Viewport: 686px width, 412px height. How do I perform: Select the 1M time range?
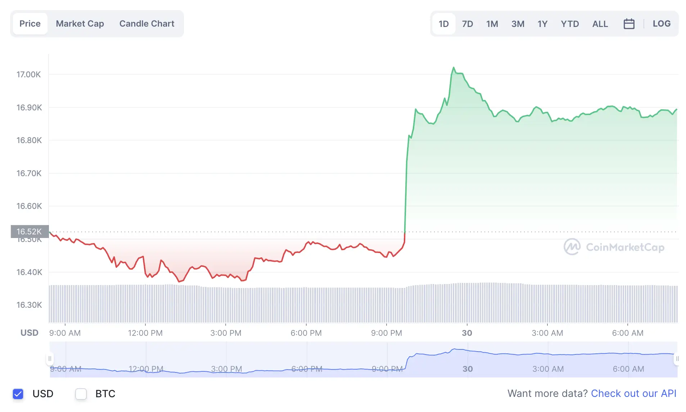point(492,24)
